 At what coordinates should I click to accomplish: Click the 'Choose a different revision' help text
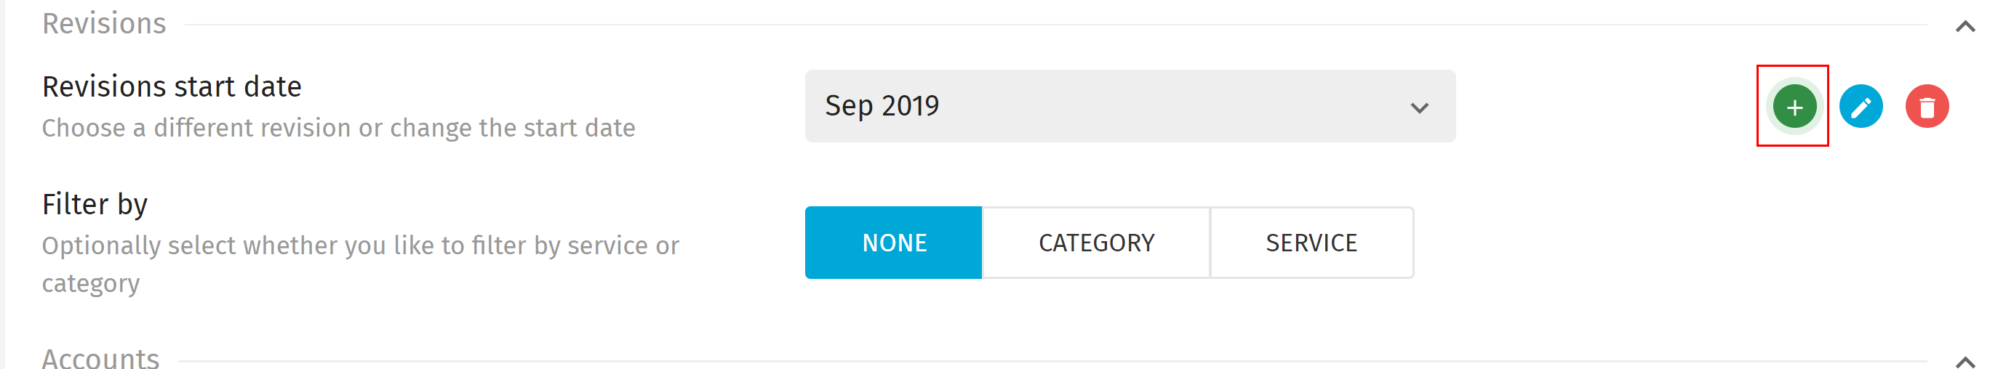tap(339, 128)
